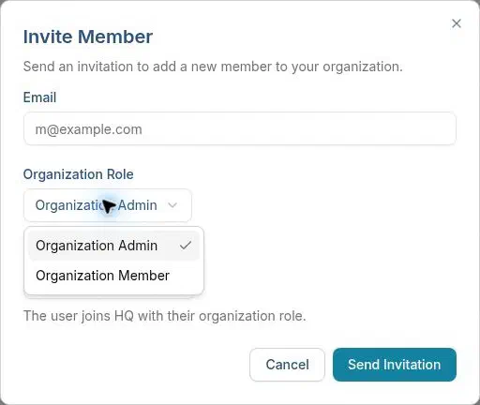Click the "Send an invitation to add" description
The image size is (480, 405).
[x=213, y=67]
